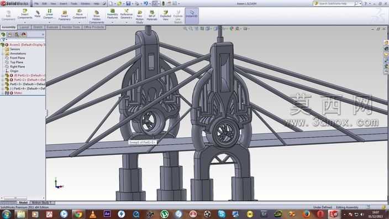
Task: Select Sensors in feature tree
Action: coord(15,49)
